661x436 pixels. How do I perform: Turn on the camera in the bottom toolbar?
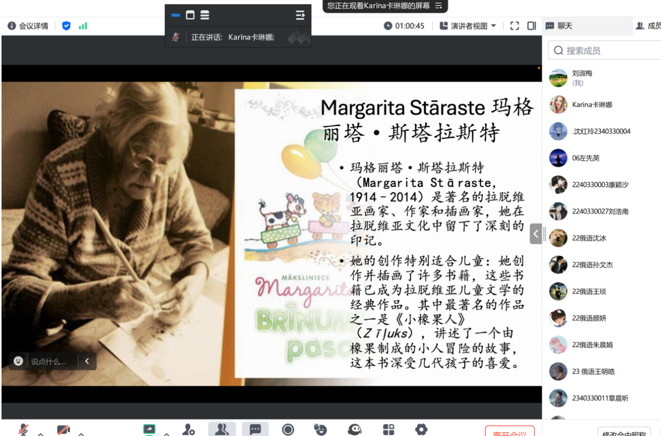[64, 430]
